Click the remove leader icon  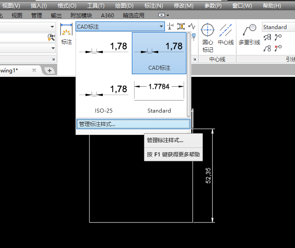278,48
